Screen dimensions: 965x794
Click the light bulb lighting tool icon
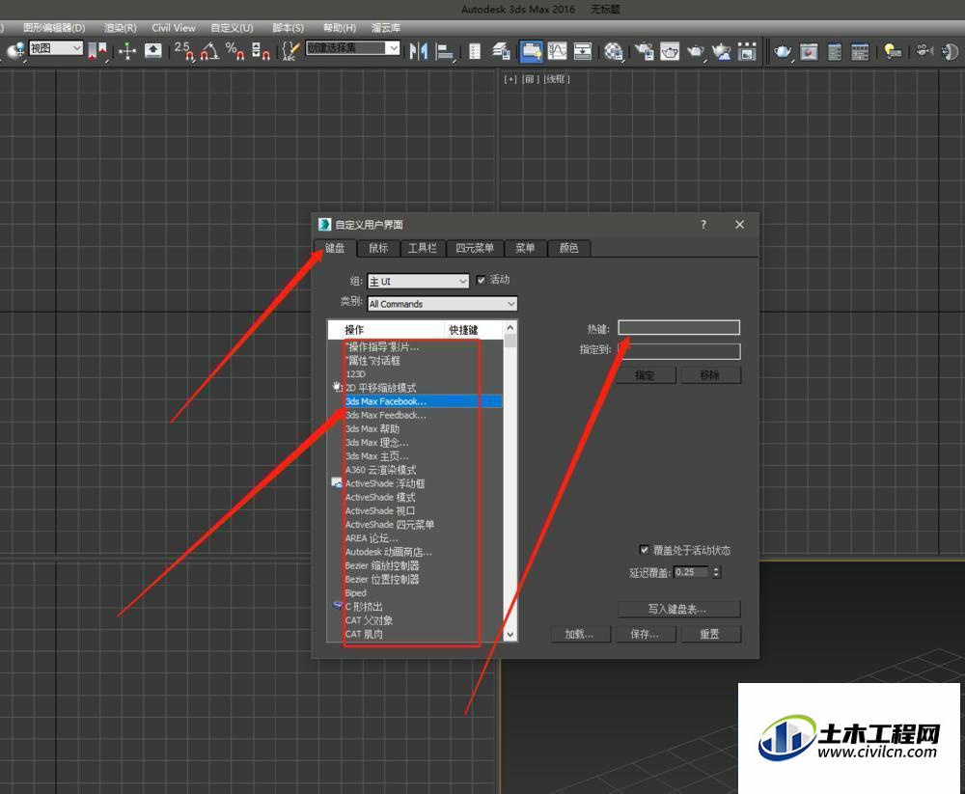pos(893,51)
